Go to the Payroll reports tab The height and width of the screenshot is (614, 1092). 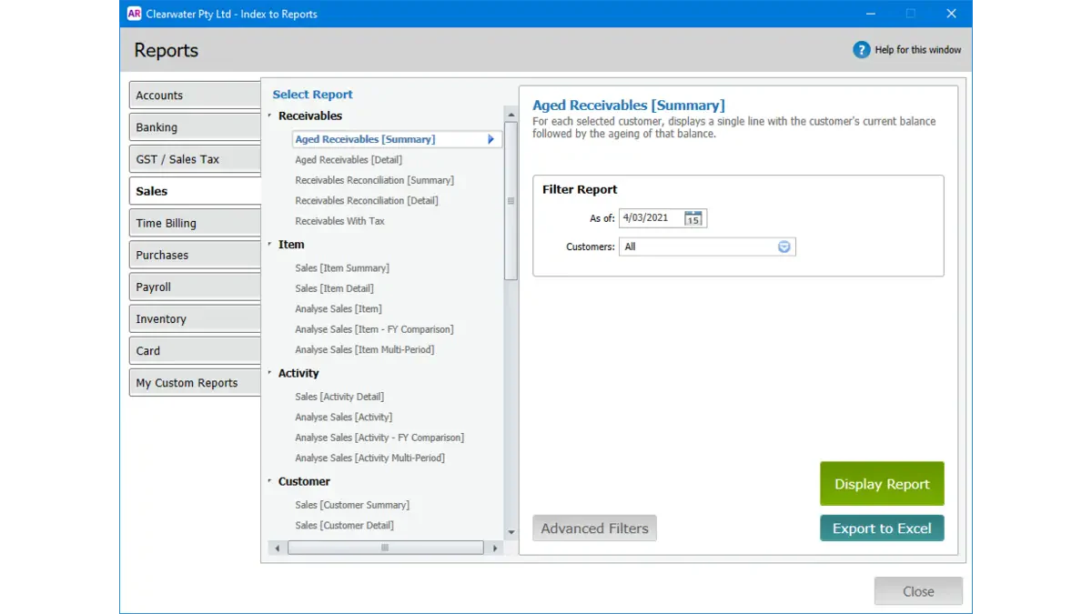(x=195, y=287)
